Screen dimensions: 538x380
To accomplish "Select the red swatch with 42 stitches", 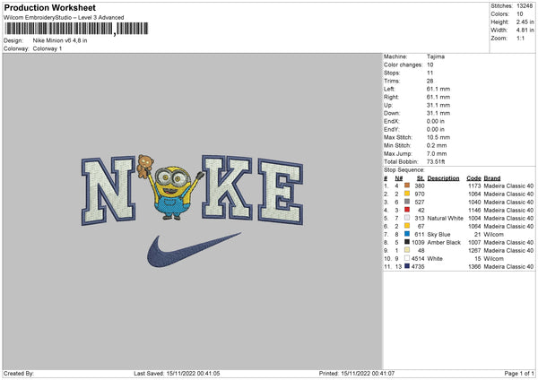I will coord(407,210).
